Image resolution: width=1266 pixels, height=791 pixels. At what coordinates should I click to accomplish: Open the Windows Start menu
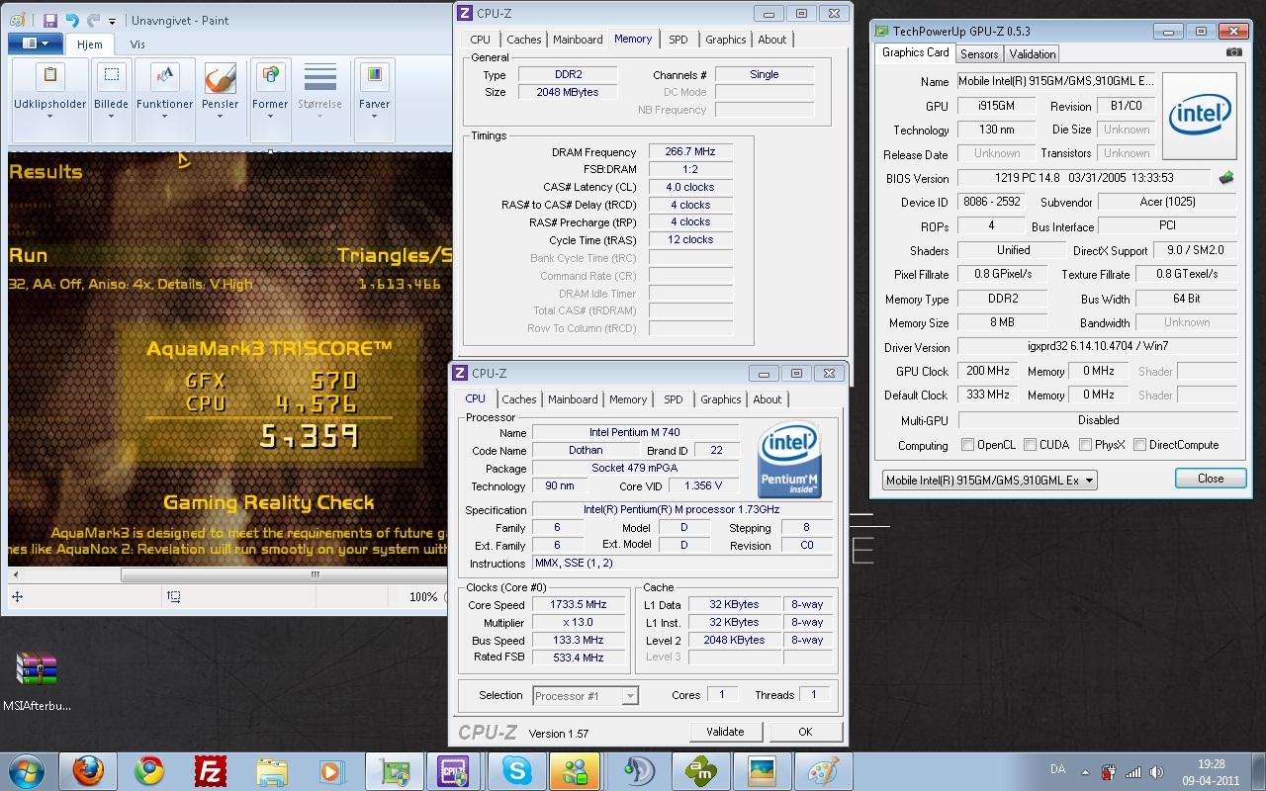pyautogui.click(x=26, y=770)
